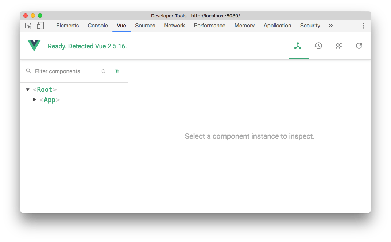The image size is (391, 242).
Task: Click the magnifier icon in the filter field
Action: click(28, 71)
